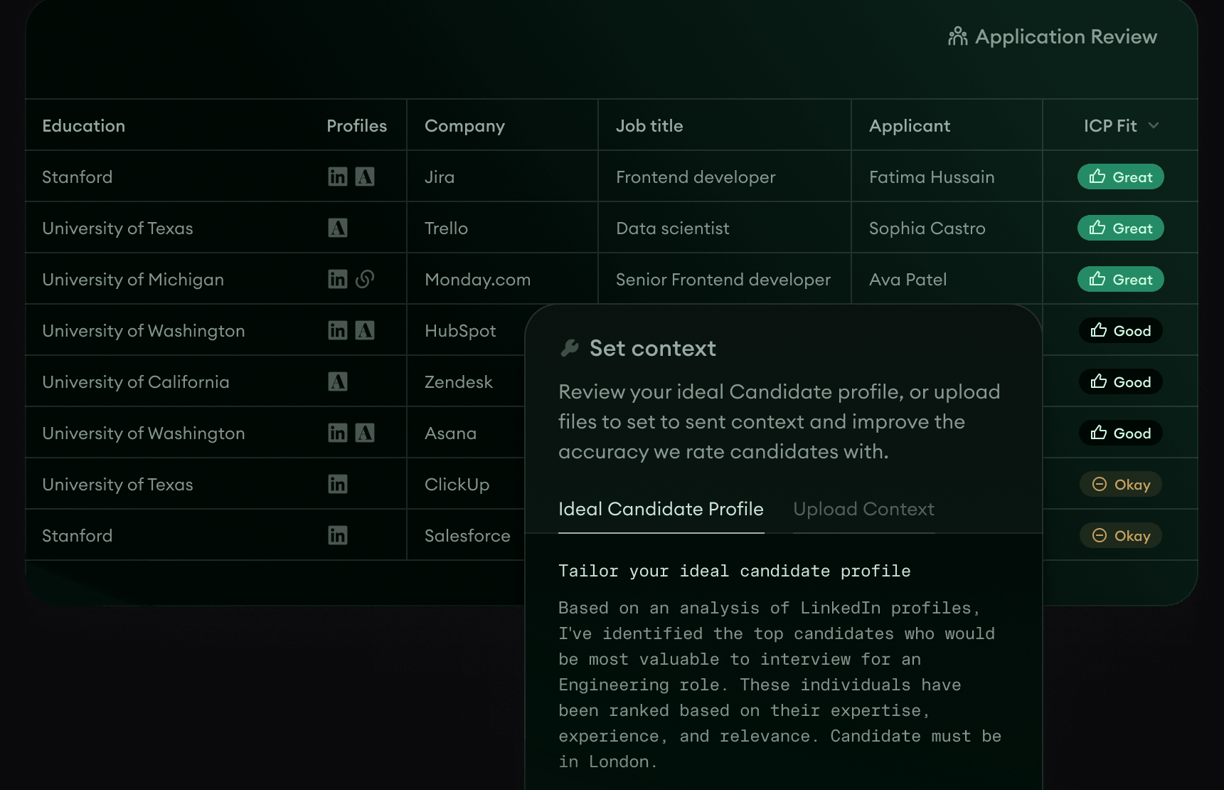Open LinkedIn profile in Asana row
This screenshot has width=1224, height=790.
coord(337,433)
